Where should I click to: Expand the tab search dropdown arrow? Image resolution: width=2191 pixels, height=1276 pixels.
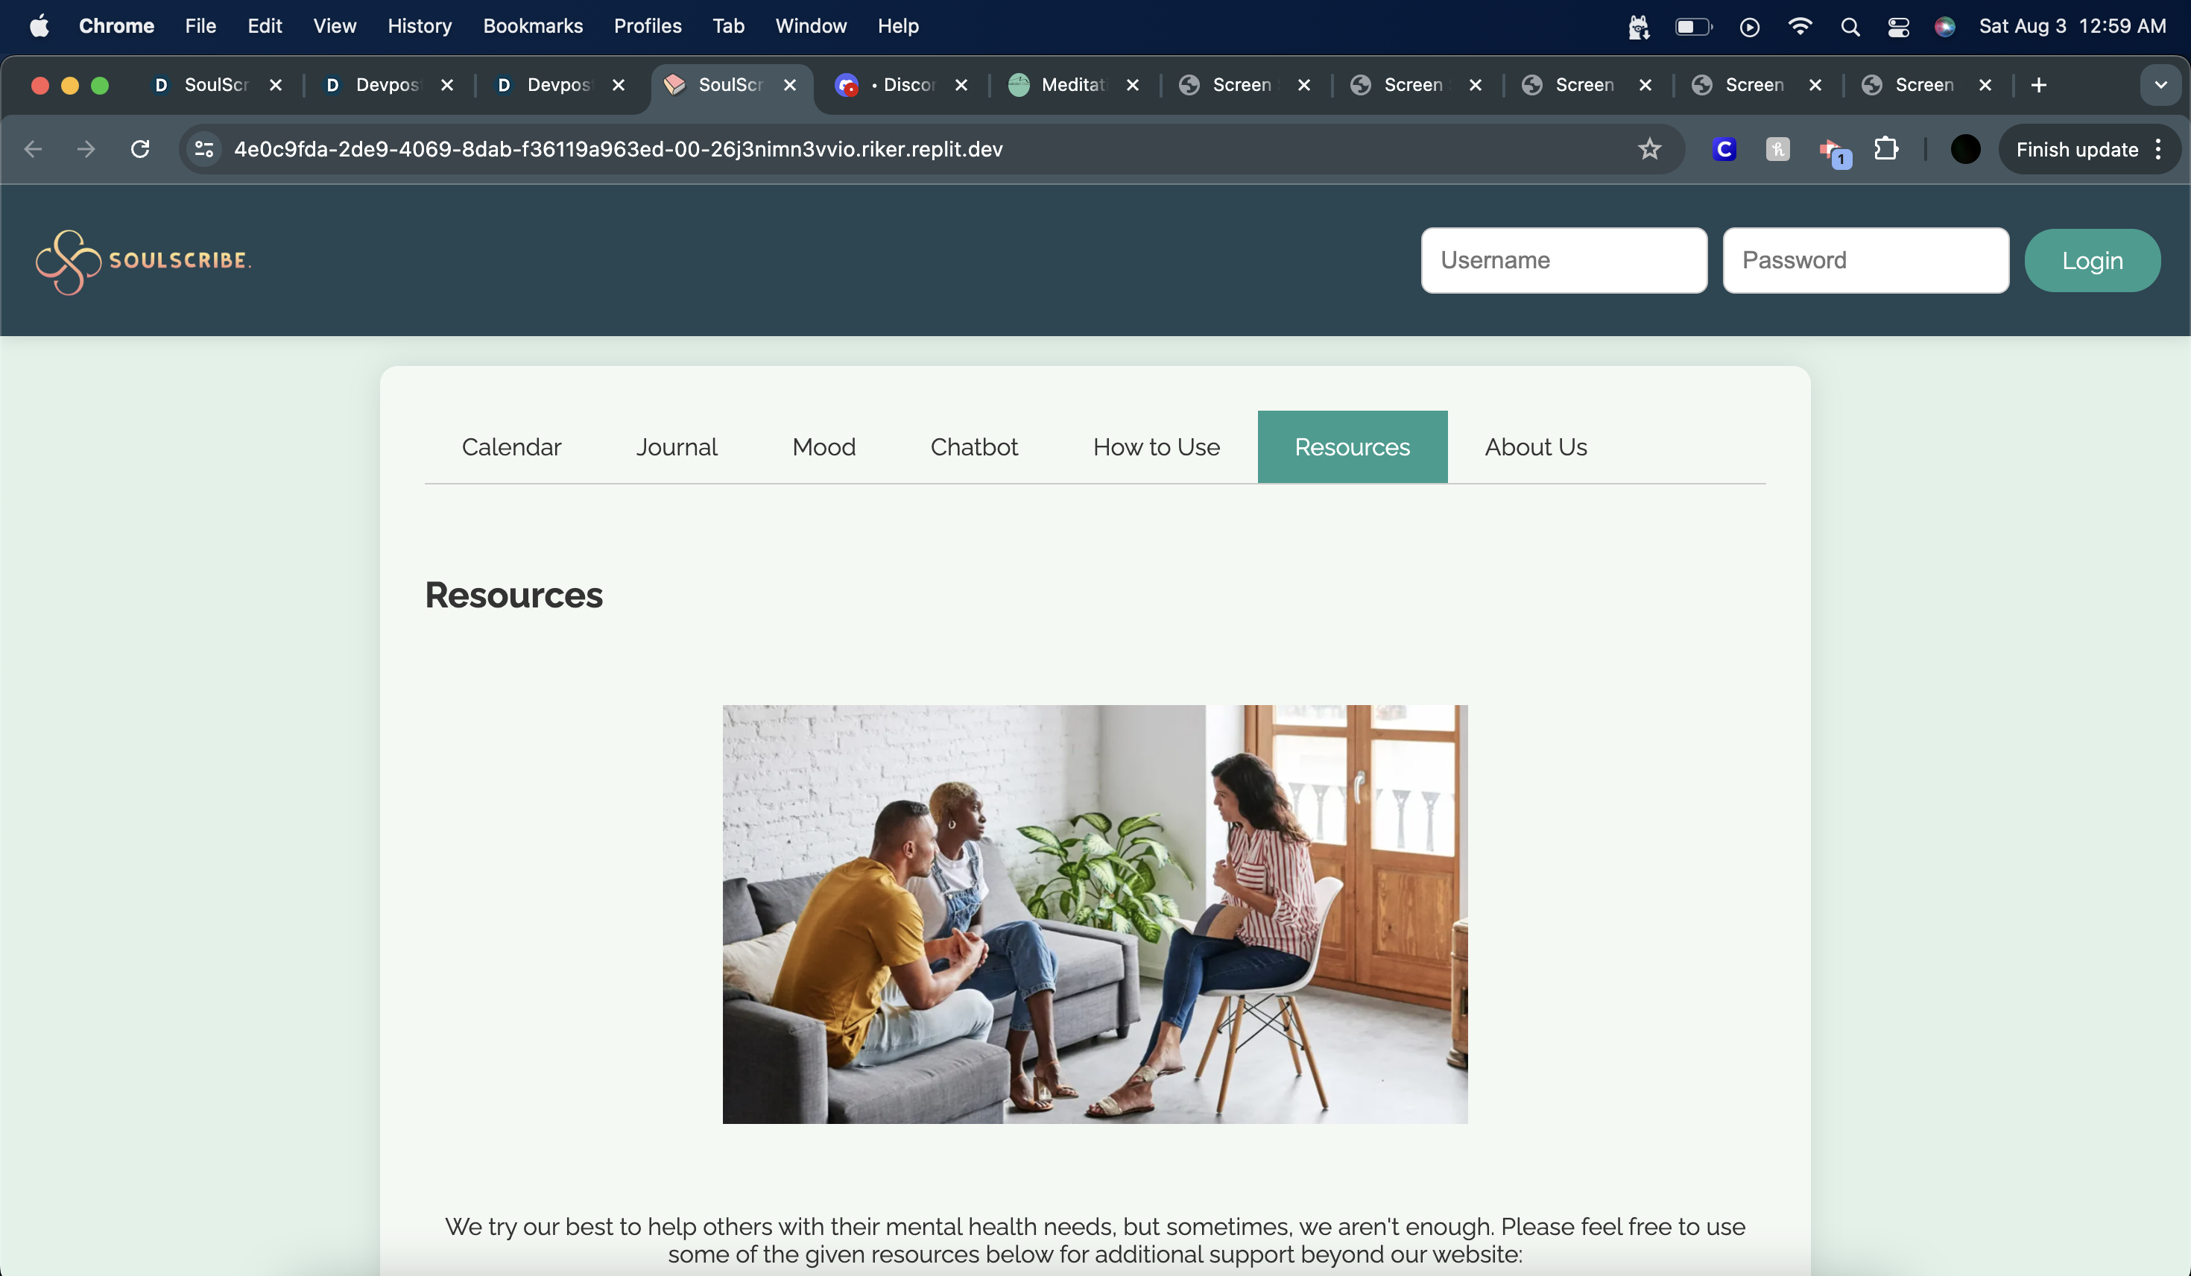pos(2160,85)
